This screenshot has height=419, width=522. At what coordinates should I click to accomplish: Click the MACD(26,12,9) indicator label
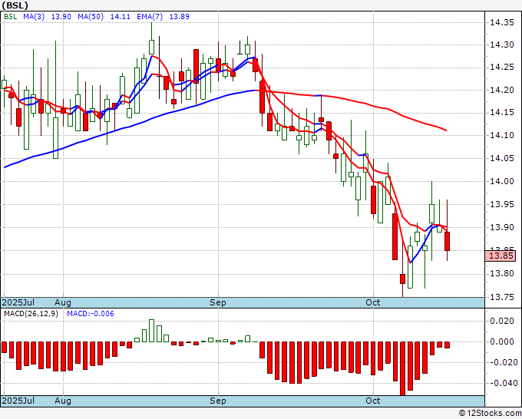pos(31,315)
